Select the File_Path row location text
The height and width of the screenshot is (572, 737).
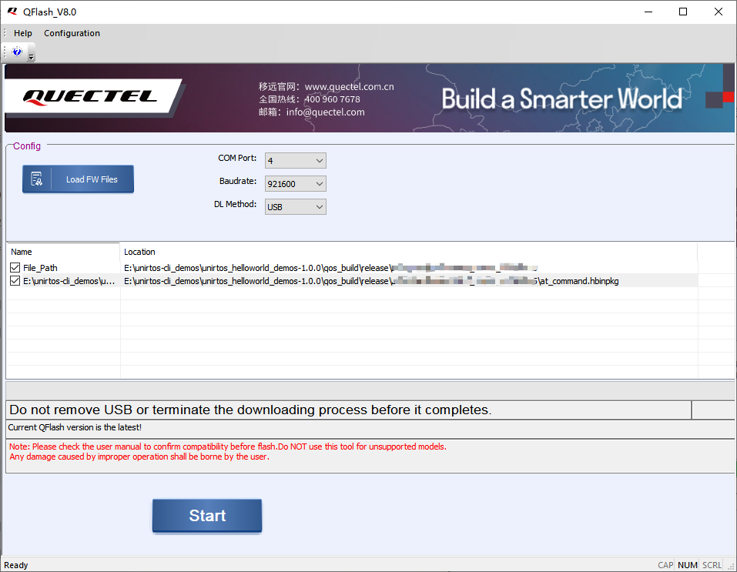(x=331, y=268)
